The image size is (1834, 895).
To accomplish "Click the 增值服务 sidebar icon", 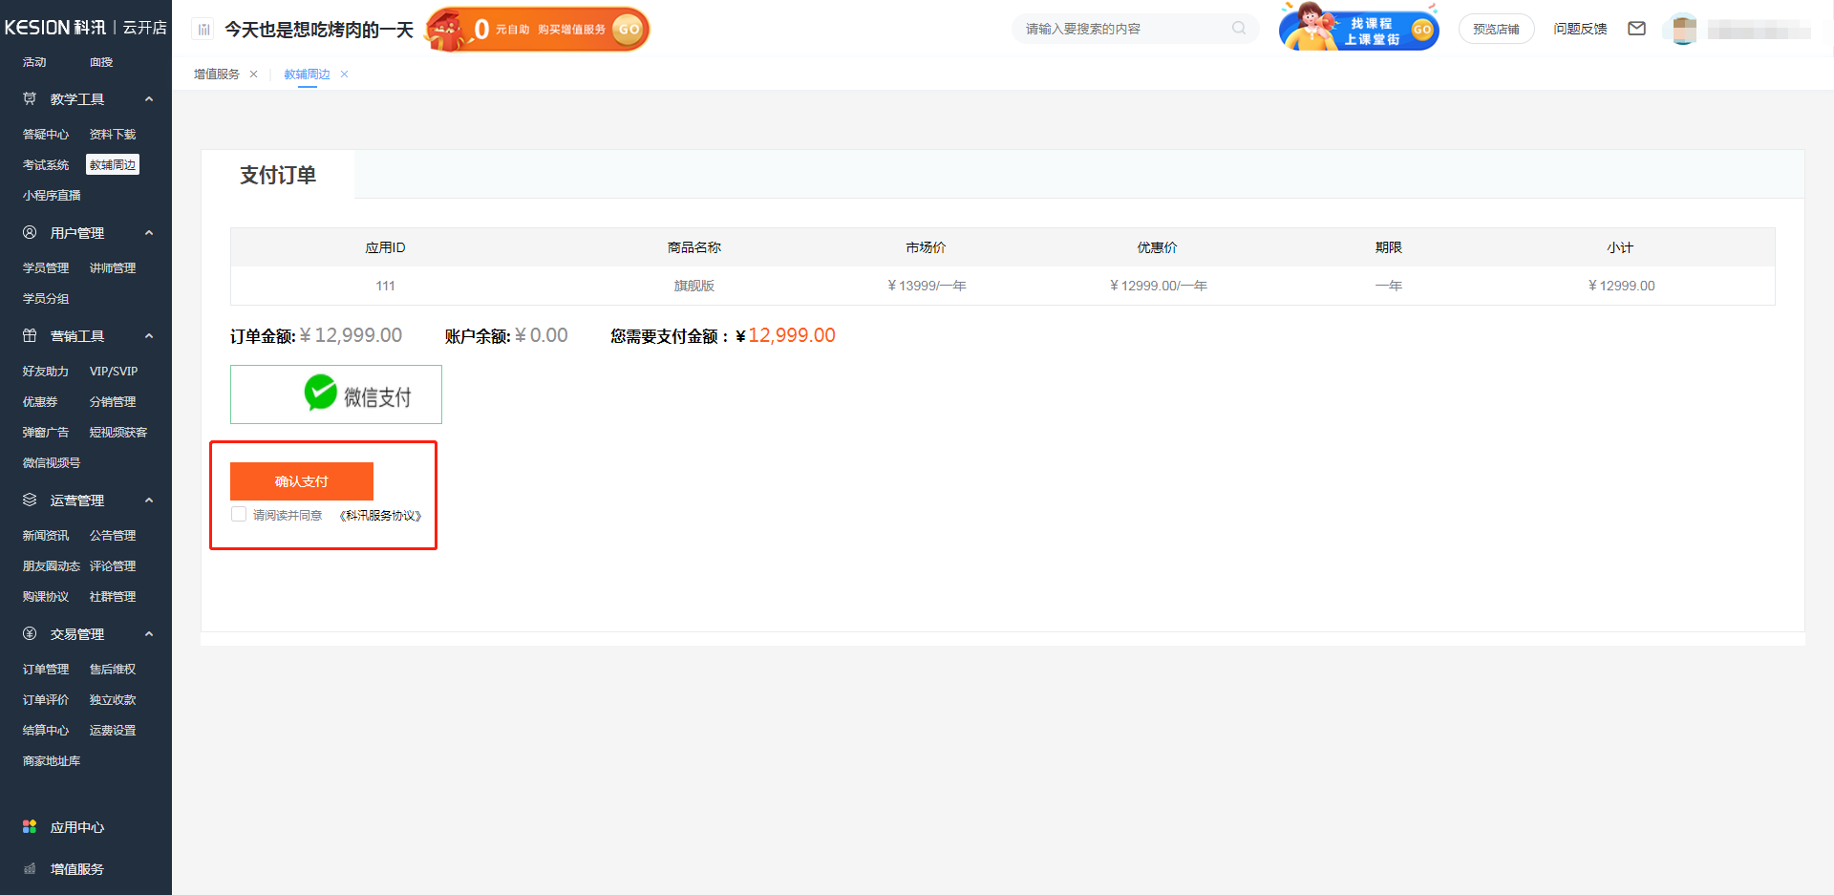I will (30, 868).
